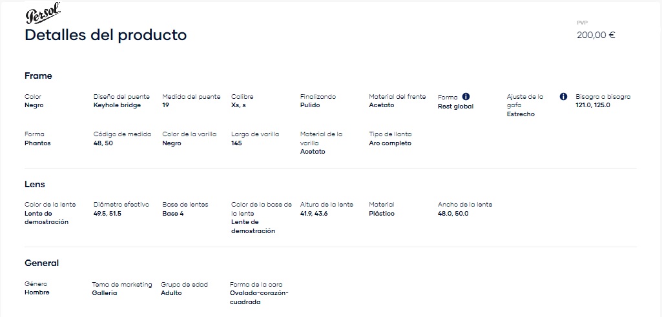This screenshot has width=662, height=317.
Task: Open the info icon beside Ajuste de la gafa
Action: click(563, 97)
